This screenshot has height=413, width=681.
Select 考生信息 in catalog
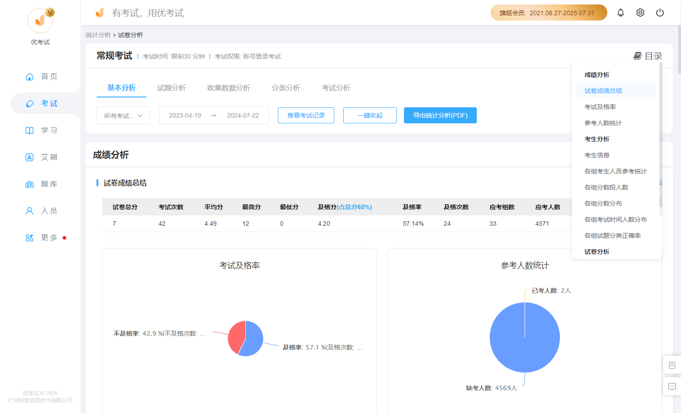(616, 155)
